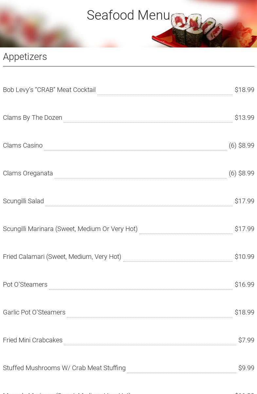Select Clams Oreganata menu item
This screenshot has height=394, width=257.
click(x=28, y=173)
